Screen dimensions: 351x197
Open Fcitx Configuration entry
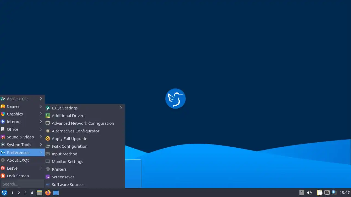tap(85, 146)
